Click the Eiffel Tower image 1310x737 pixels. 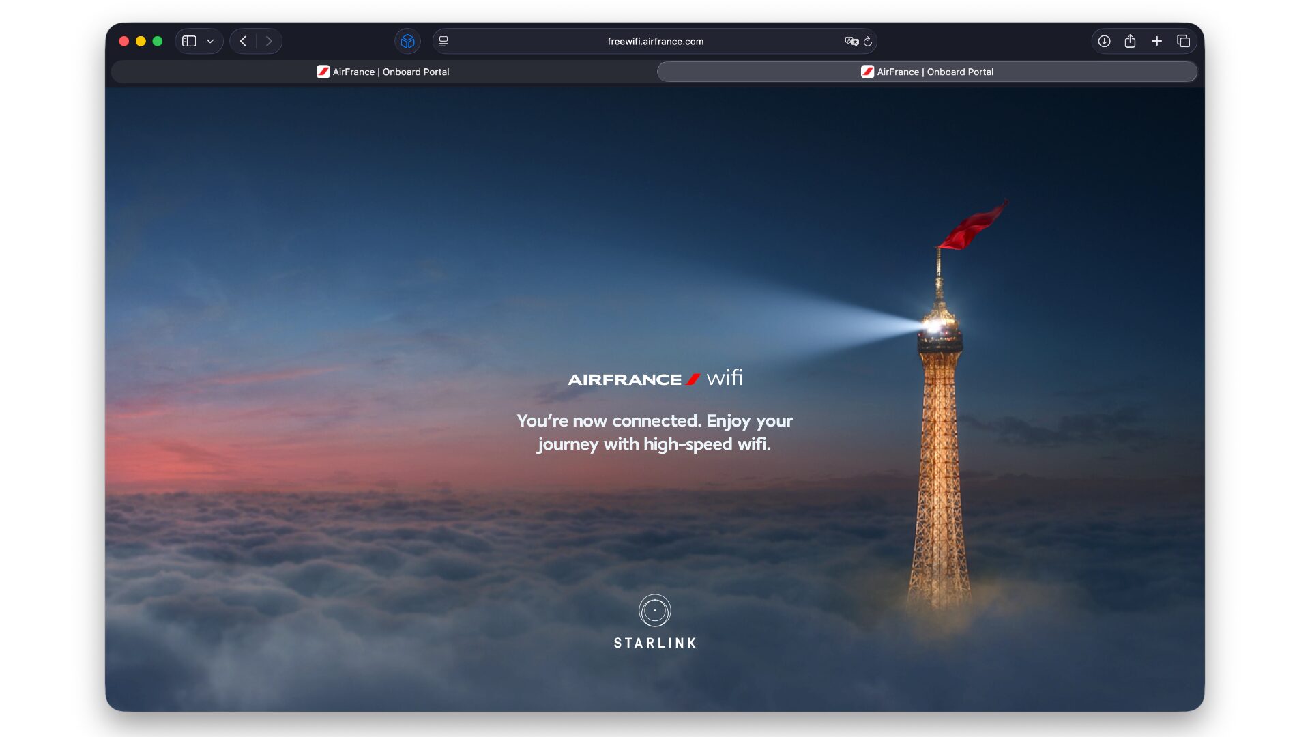point(940,444)
